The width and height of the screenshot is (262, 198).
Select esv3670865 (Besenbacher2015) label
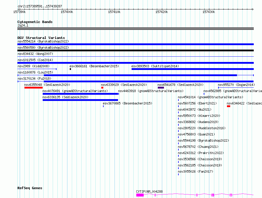click(127, 103)
